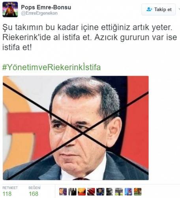Click the dark silhouette liker avatar
The width and height of the screenshot is (180, 198).
click(x=72, y=192)
